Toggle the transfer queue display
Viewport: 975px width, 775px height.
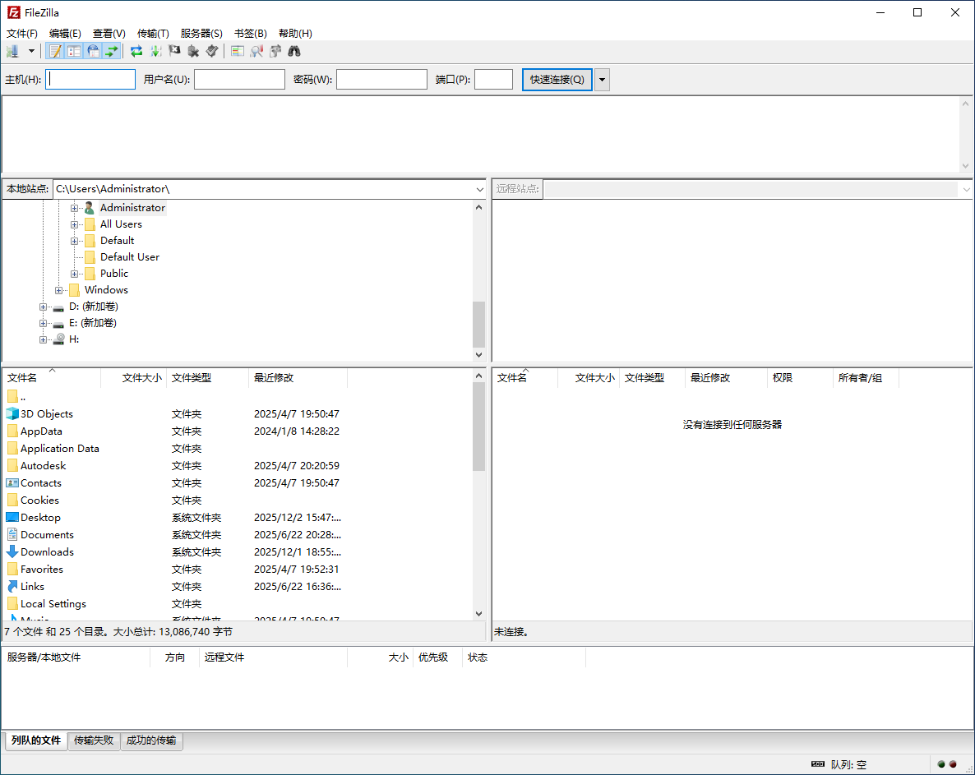click(111, 51)
